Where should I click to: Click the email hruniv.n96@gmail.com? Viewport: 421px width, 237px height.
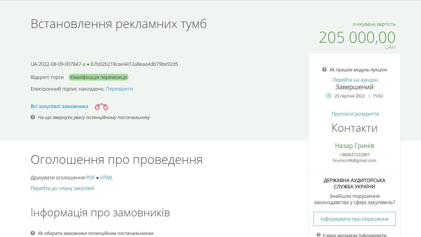pos(354,160)
